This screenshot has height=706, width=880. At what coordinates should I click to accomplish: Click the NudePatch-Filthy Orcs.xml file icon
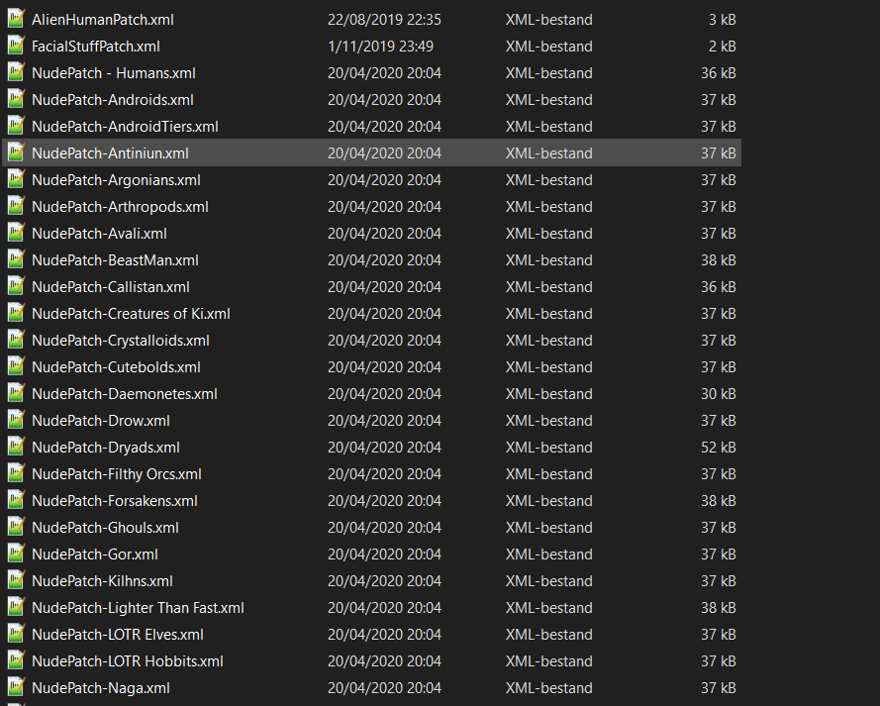(16, 474)
